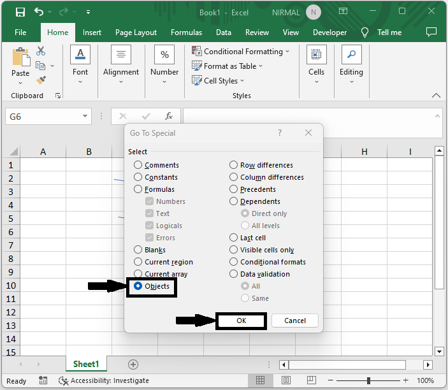Click the Paste clipboard icon

(x=21, y=57)
